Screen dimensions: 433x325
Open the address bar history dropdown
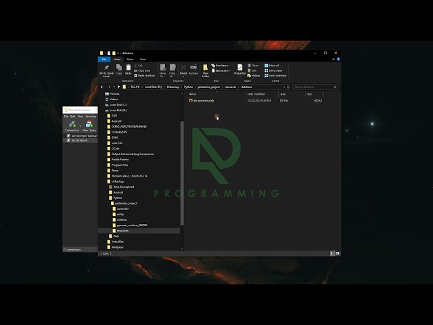pyautogui.click(x=284, y=87)
